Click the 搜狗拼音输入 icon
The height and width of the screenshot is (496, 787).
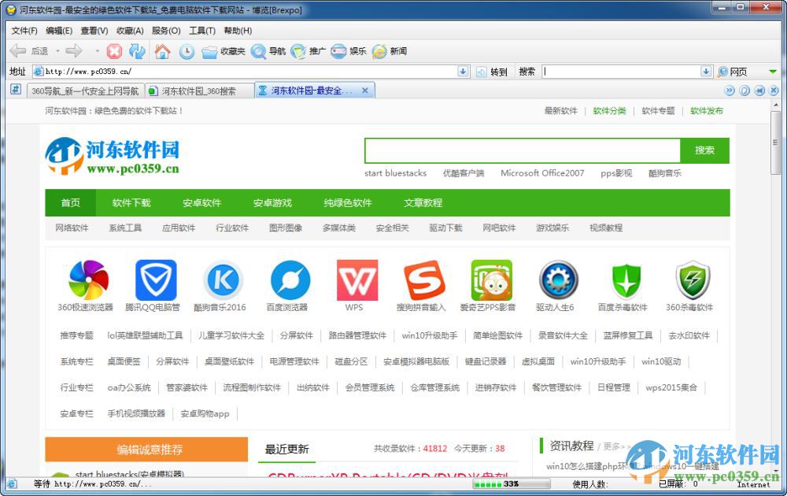tap(424, 279)
